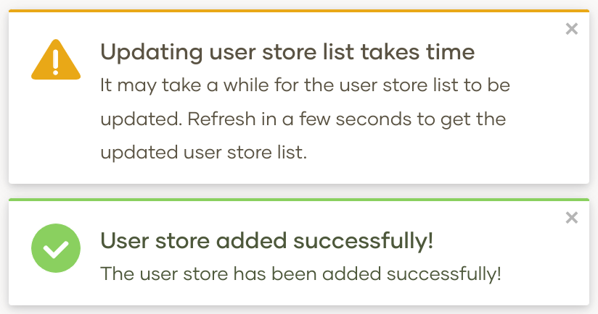Screen dimensions: 598x314
Task: Click the 'It may take a while' description line
Action: pos(305,85)
